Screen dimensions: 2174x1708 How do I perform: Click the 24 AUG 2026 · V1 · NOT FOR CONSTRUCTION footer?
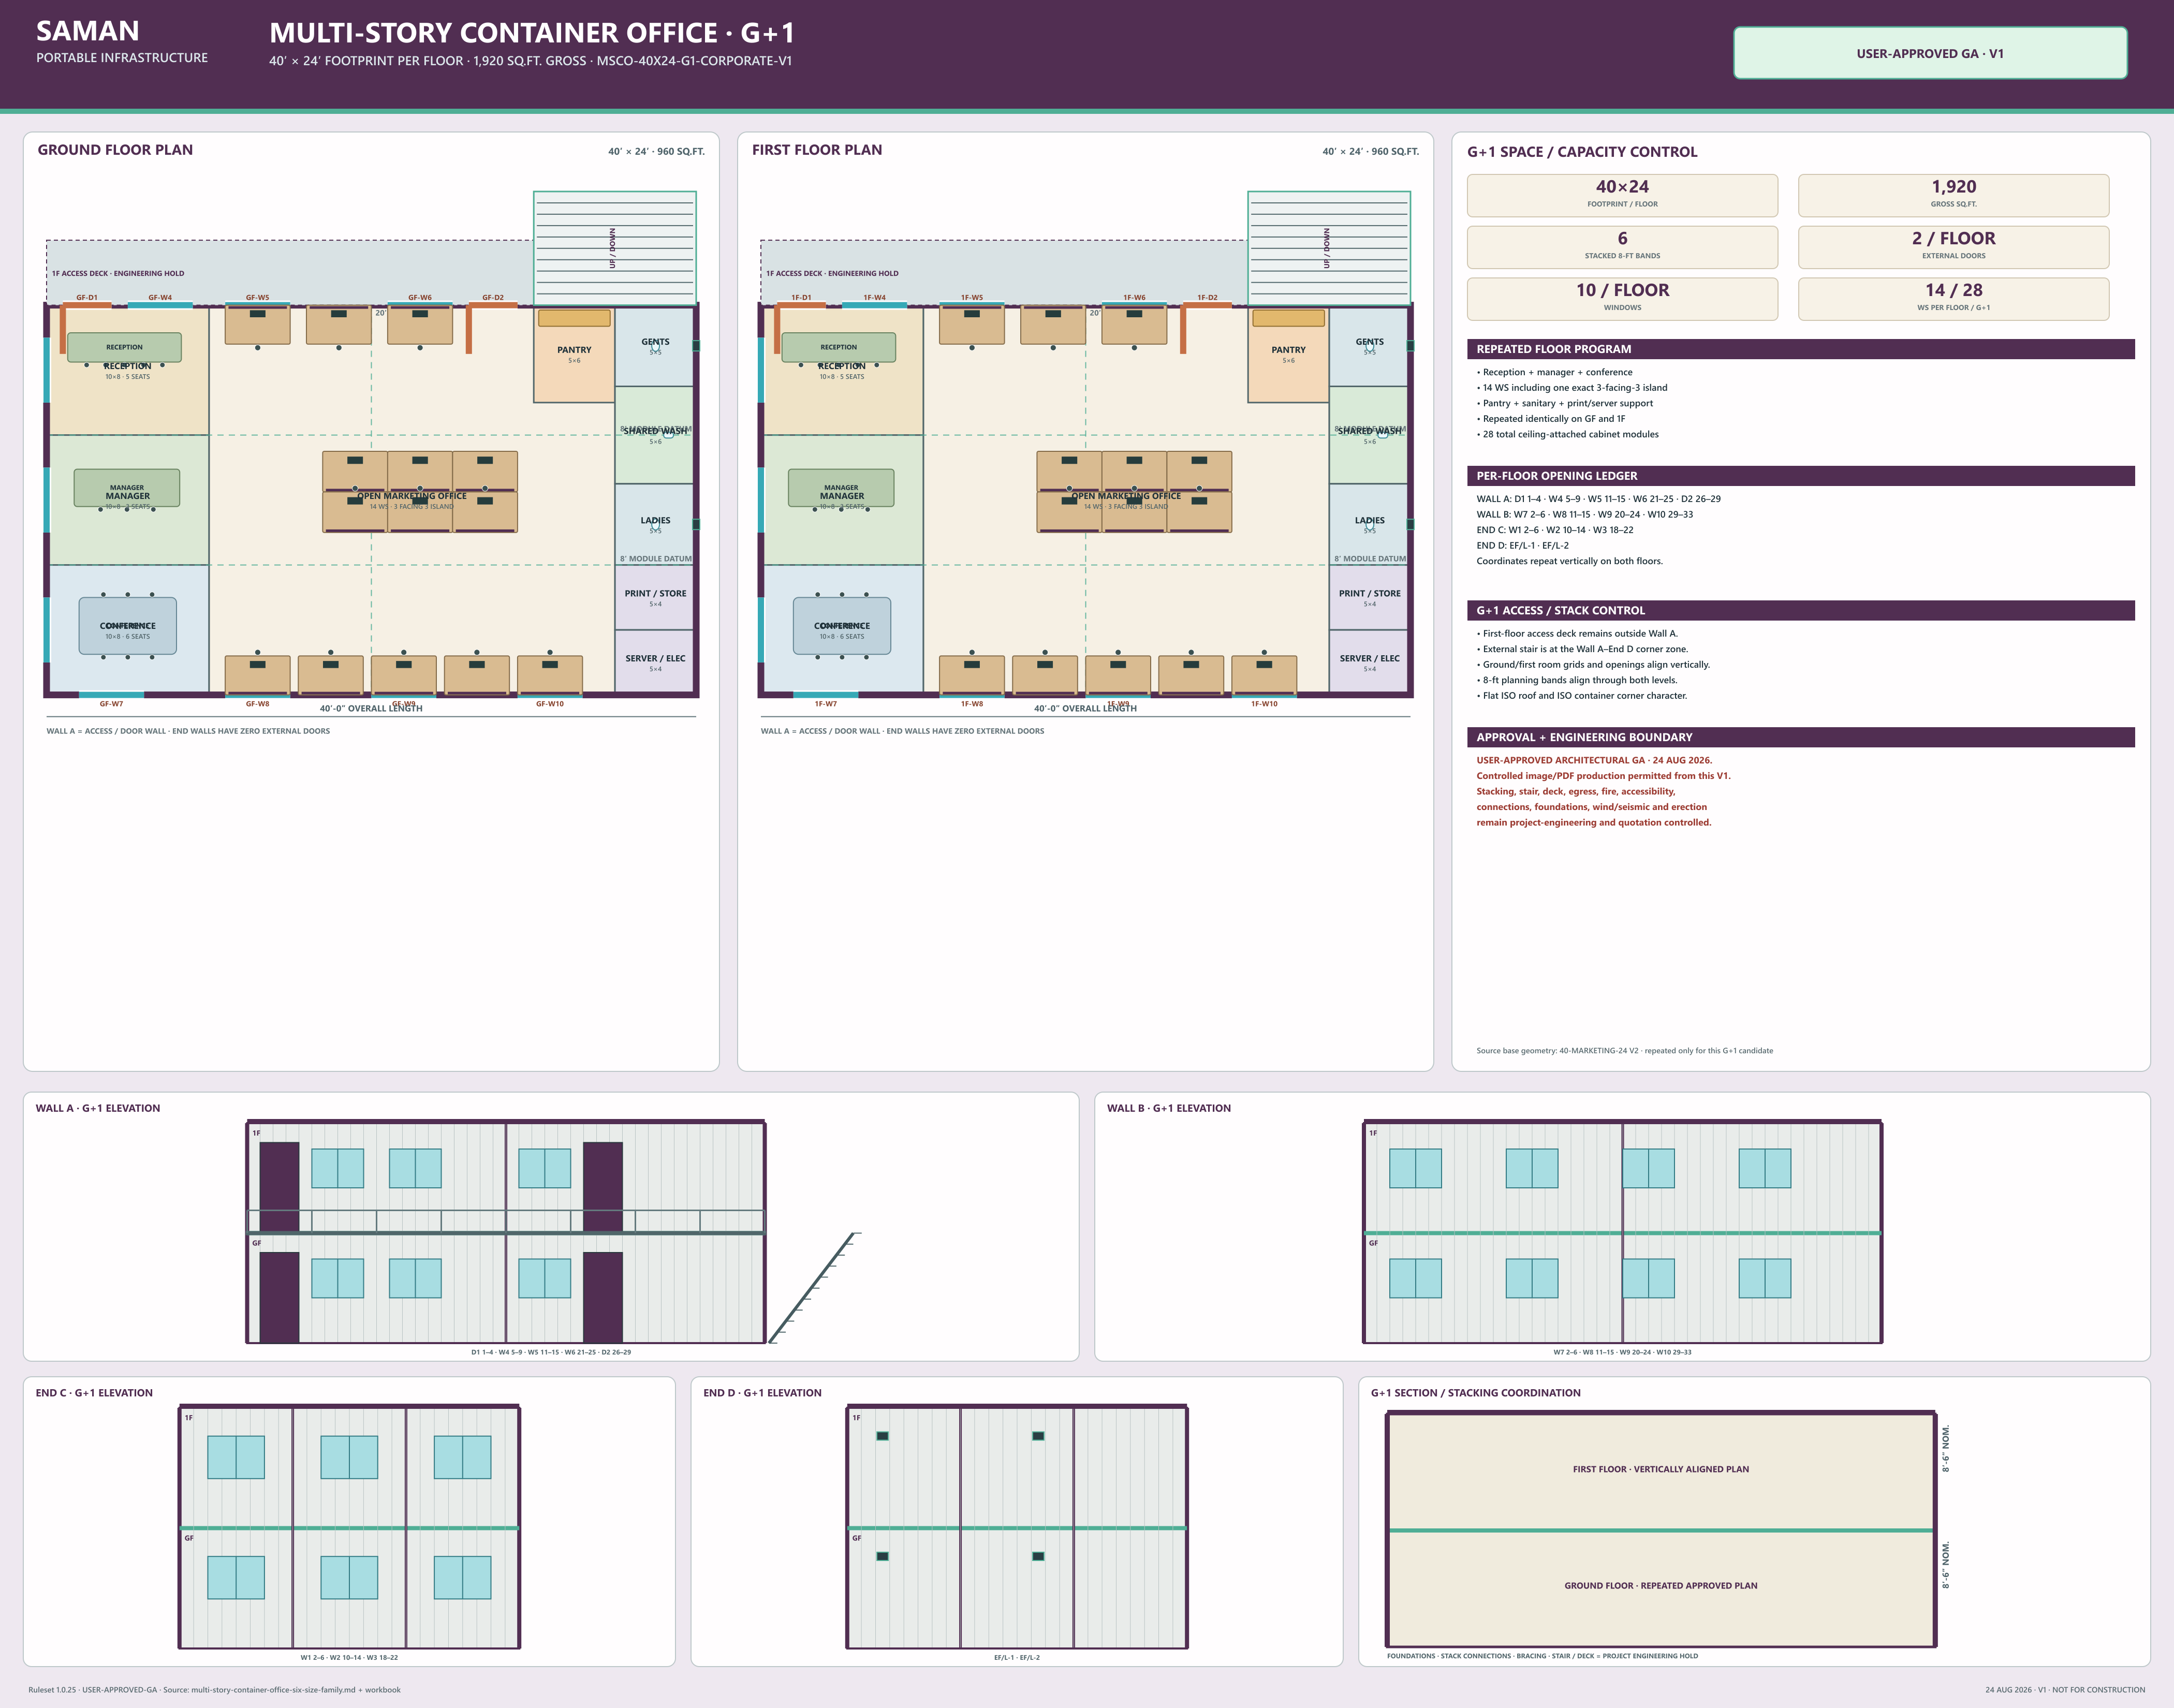pyautogui.click(x=2065, y=1690)
